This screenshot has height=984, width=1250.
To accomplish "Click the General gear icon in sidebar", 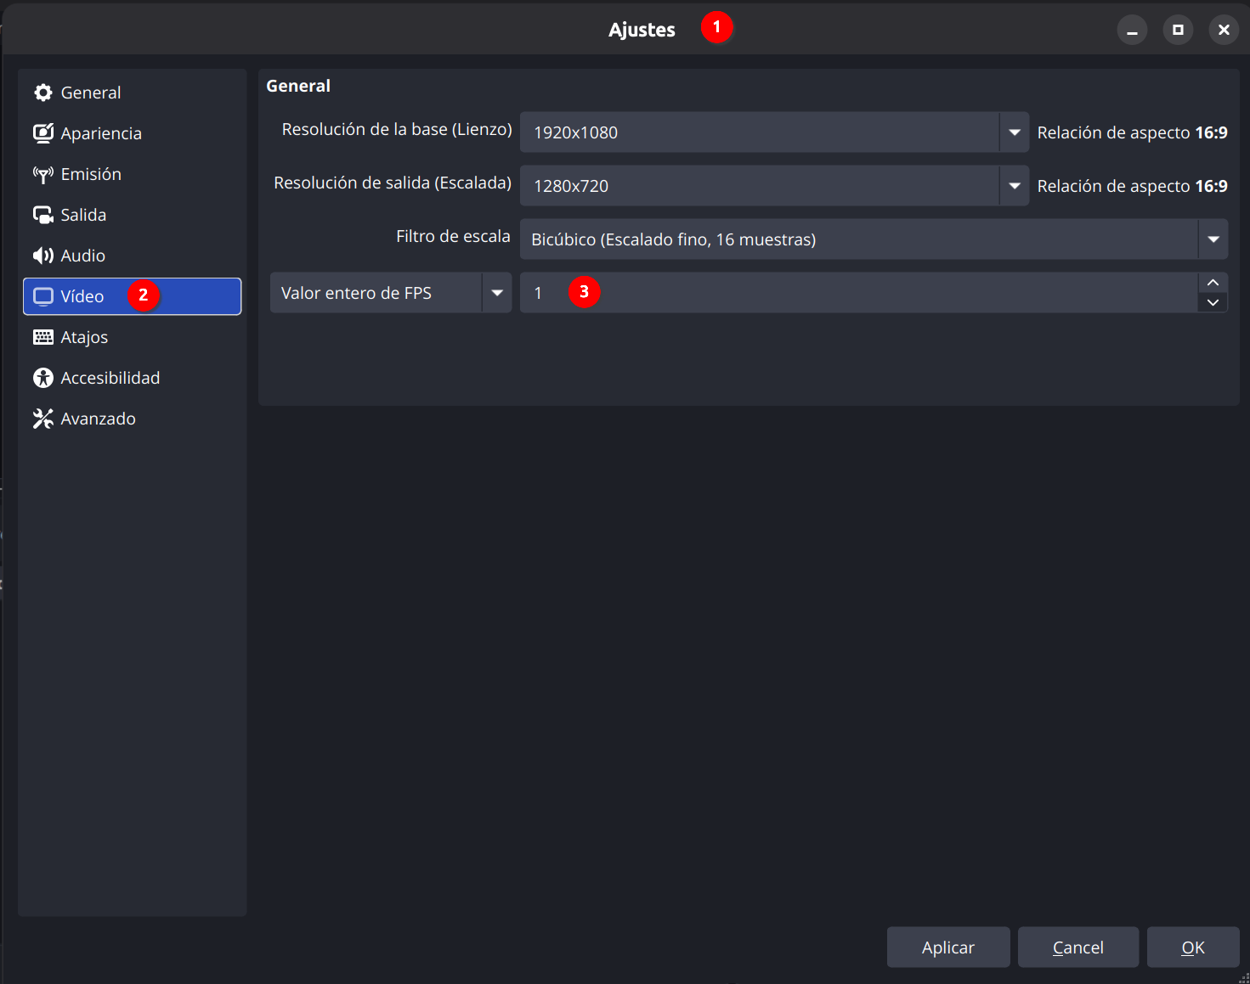I will point(43,93).
